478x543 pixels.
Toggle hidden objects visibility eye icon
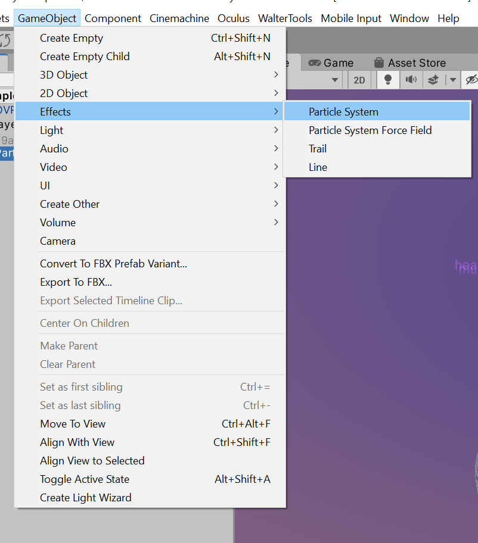471,80
